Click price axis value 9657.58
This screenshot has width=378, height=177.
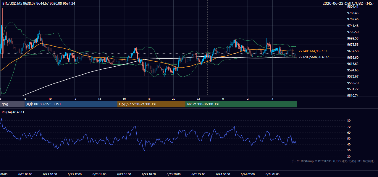(x=353, y=51)
